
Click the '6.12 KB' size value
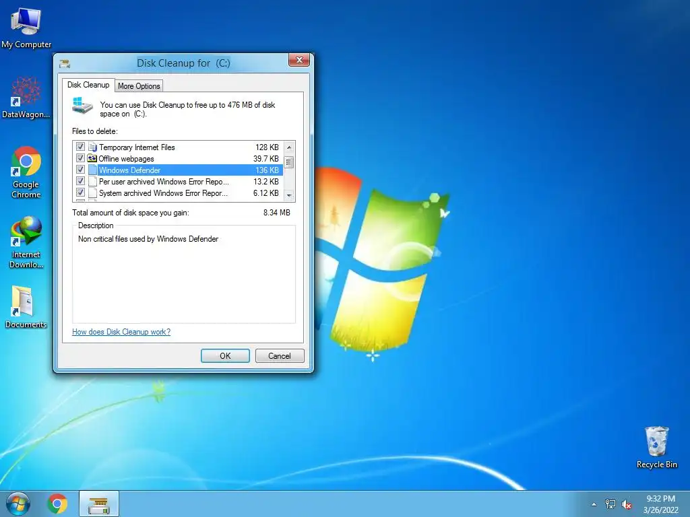(265, 193)
